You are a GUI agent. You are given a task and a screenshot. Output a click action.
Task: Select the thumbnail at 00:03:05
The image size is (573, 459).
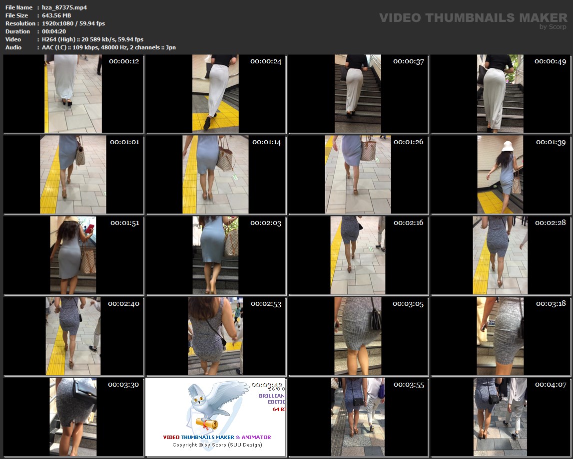pyautogui.click(x=358, y=336)
